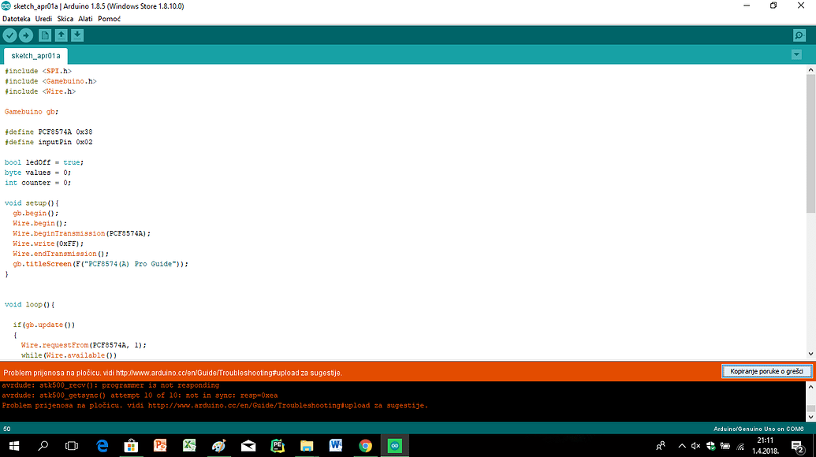Open the Pomoć menu
This screenshot has width=816, height=457.
(109, 18)
